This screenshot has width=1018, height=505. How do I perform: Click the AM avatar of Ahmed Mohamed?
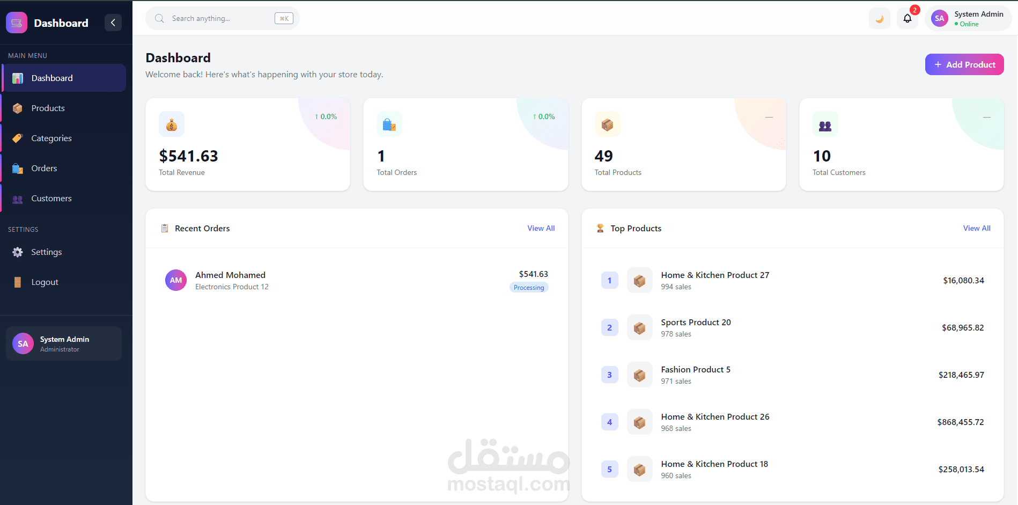click(176, 280)
